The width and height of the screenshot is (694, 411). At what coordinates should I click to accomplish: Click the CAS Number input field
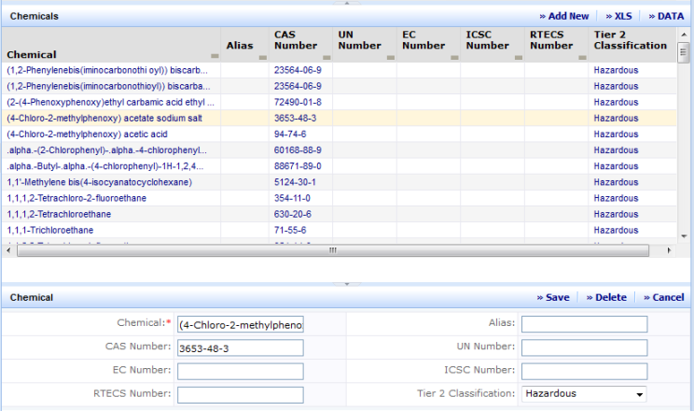click(x=241, y=347)
